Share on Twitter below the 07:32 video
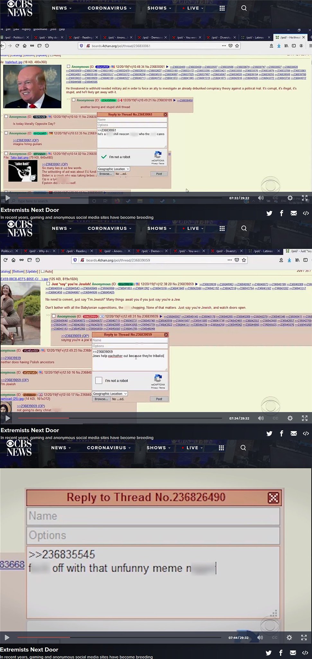 coord(269,213)
